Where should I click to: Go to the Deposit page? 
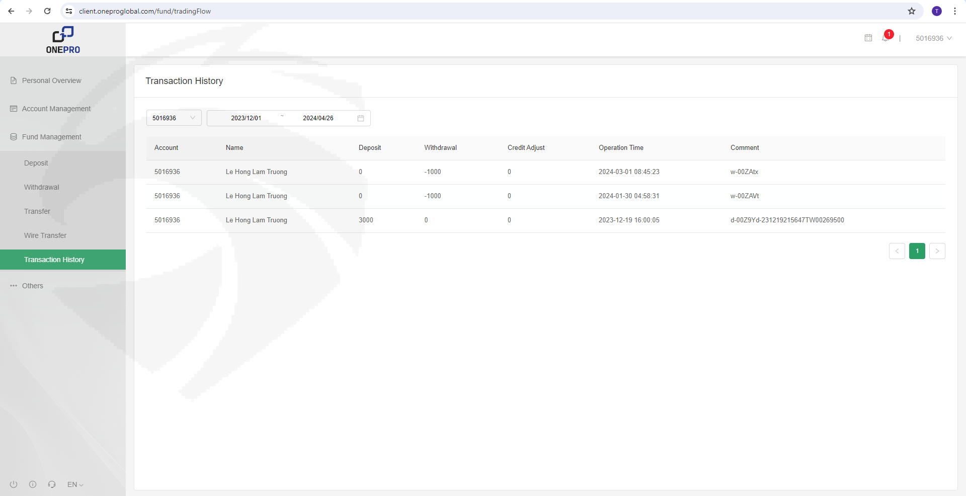[36, 163]
